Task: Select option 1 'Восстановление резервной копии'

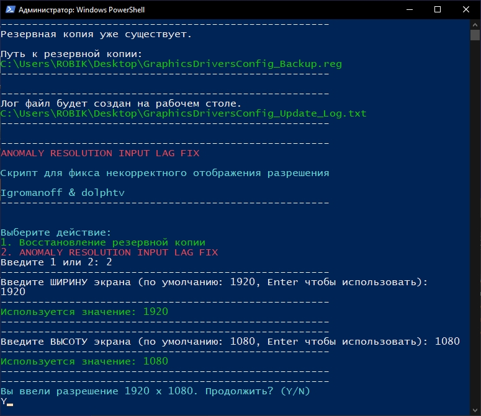Action: pos(103,242)
